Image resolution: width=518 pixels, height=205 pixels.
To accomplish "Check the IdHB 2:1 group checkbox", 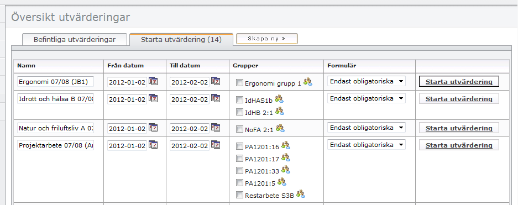I will (x=239, y=112).
